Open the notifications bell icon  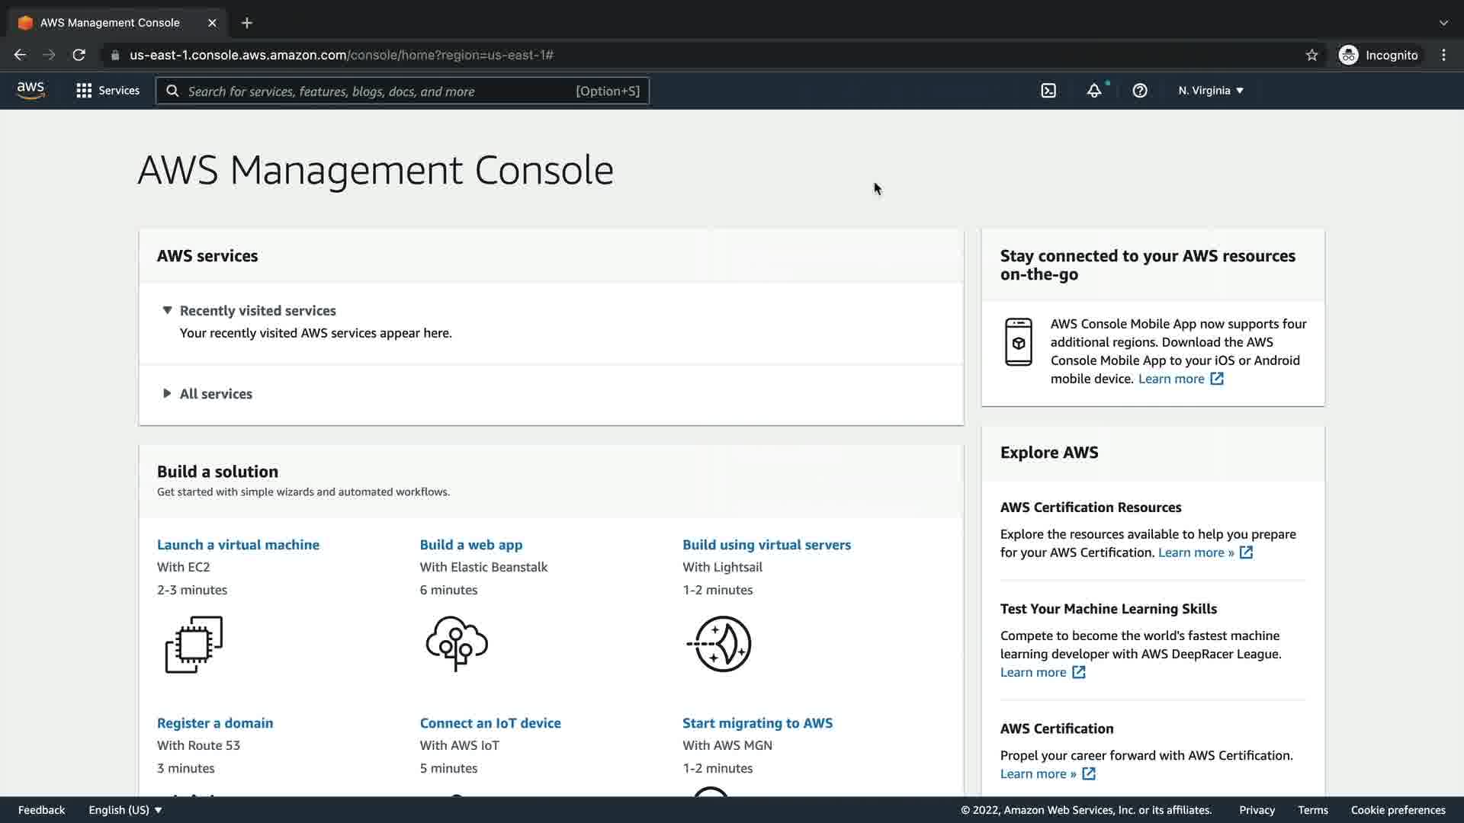[x=1094, y=91]
